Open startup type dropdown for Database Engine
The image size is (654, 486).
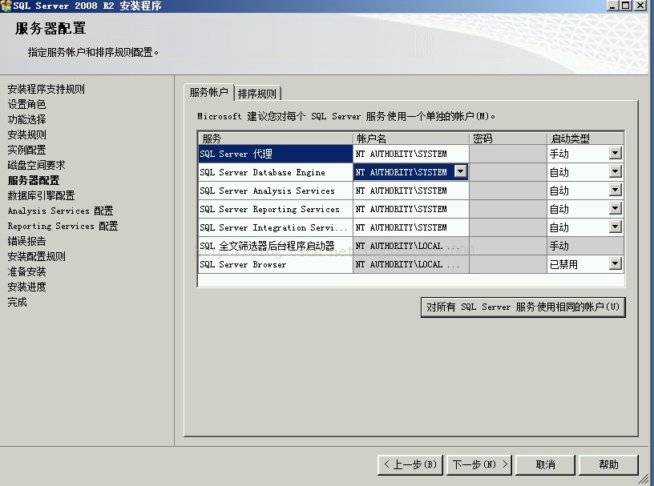(616, 171)
